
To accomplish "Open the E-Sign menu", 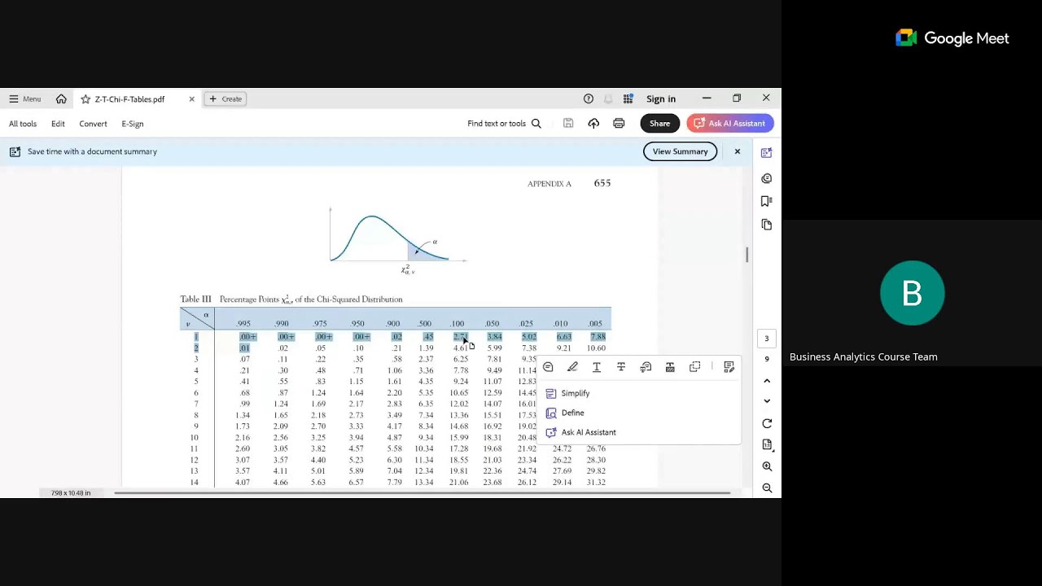I will pyautogui.click(x=133, y=124).
